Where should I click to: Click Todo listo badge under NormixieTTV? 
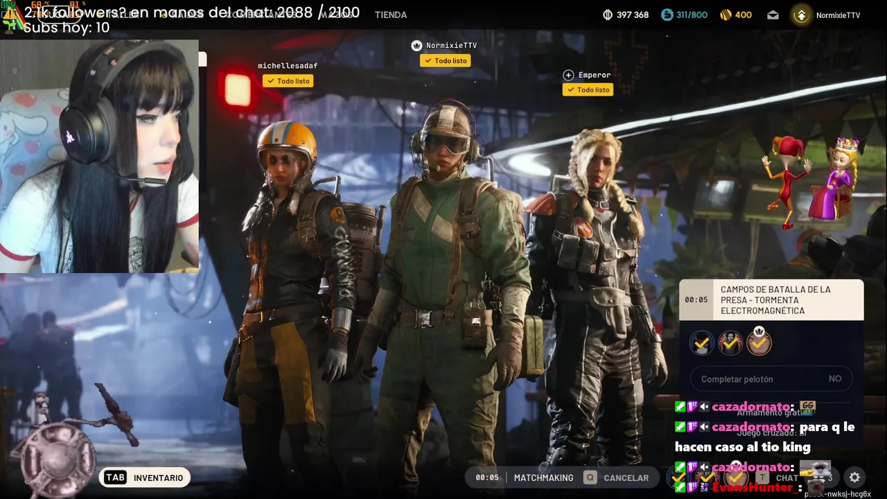[445, 61]
